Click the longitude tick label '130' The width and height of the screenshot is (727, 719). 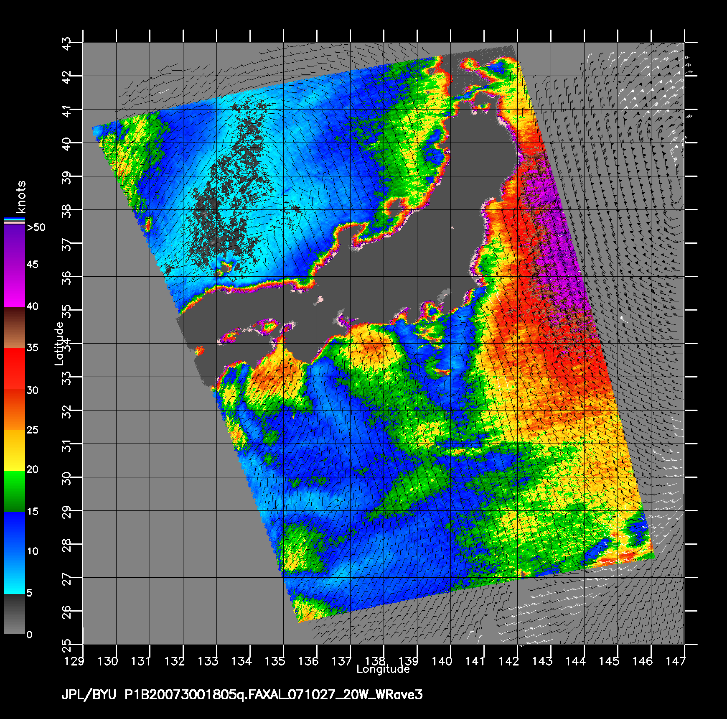click(108, 661)
